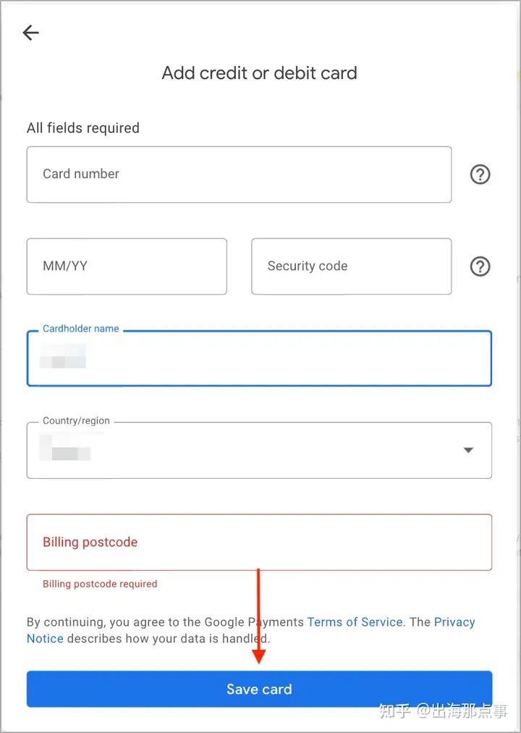Screen dimensions: 521x733
Task: Open the Privacy Notice link
Action: tap(454, 621)
